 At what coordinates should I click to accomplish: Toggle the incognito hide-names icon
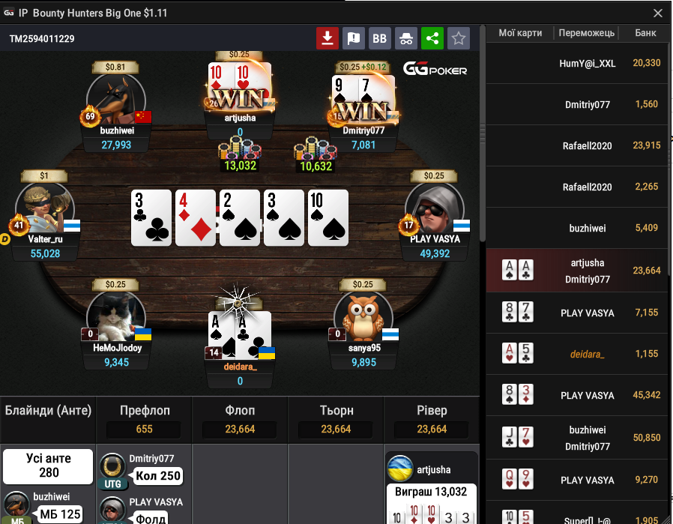[406, 38]
